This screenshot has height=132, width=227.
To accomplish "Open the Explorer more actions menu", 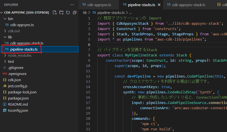I will click(x=72, y=5).
